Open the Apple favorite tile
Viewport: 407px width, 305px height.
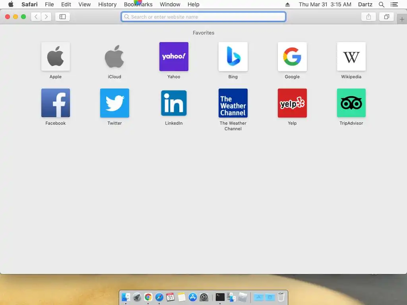tap(56, 56)
